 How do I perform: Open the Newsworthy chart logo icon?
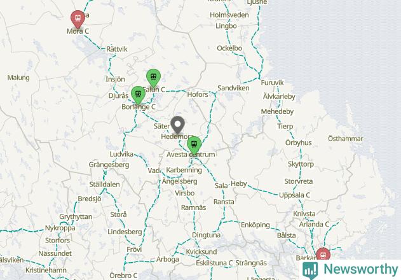310,270
